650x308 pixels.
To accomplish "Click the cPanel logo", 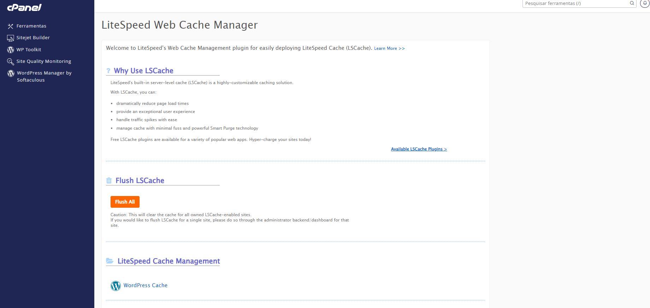I will [x=24, y=7].
